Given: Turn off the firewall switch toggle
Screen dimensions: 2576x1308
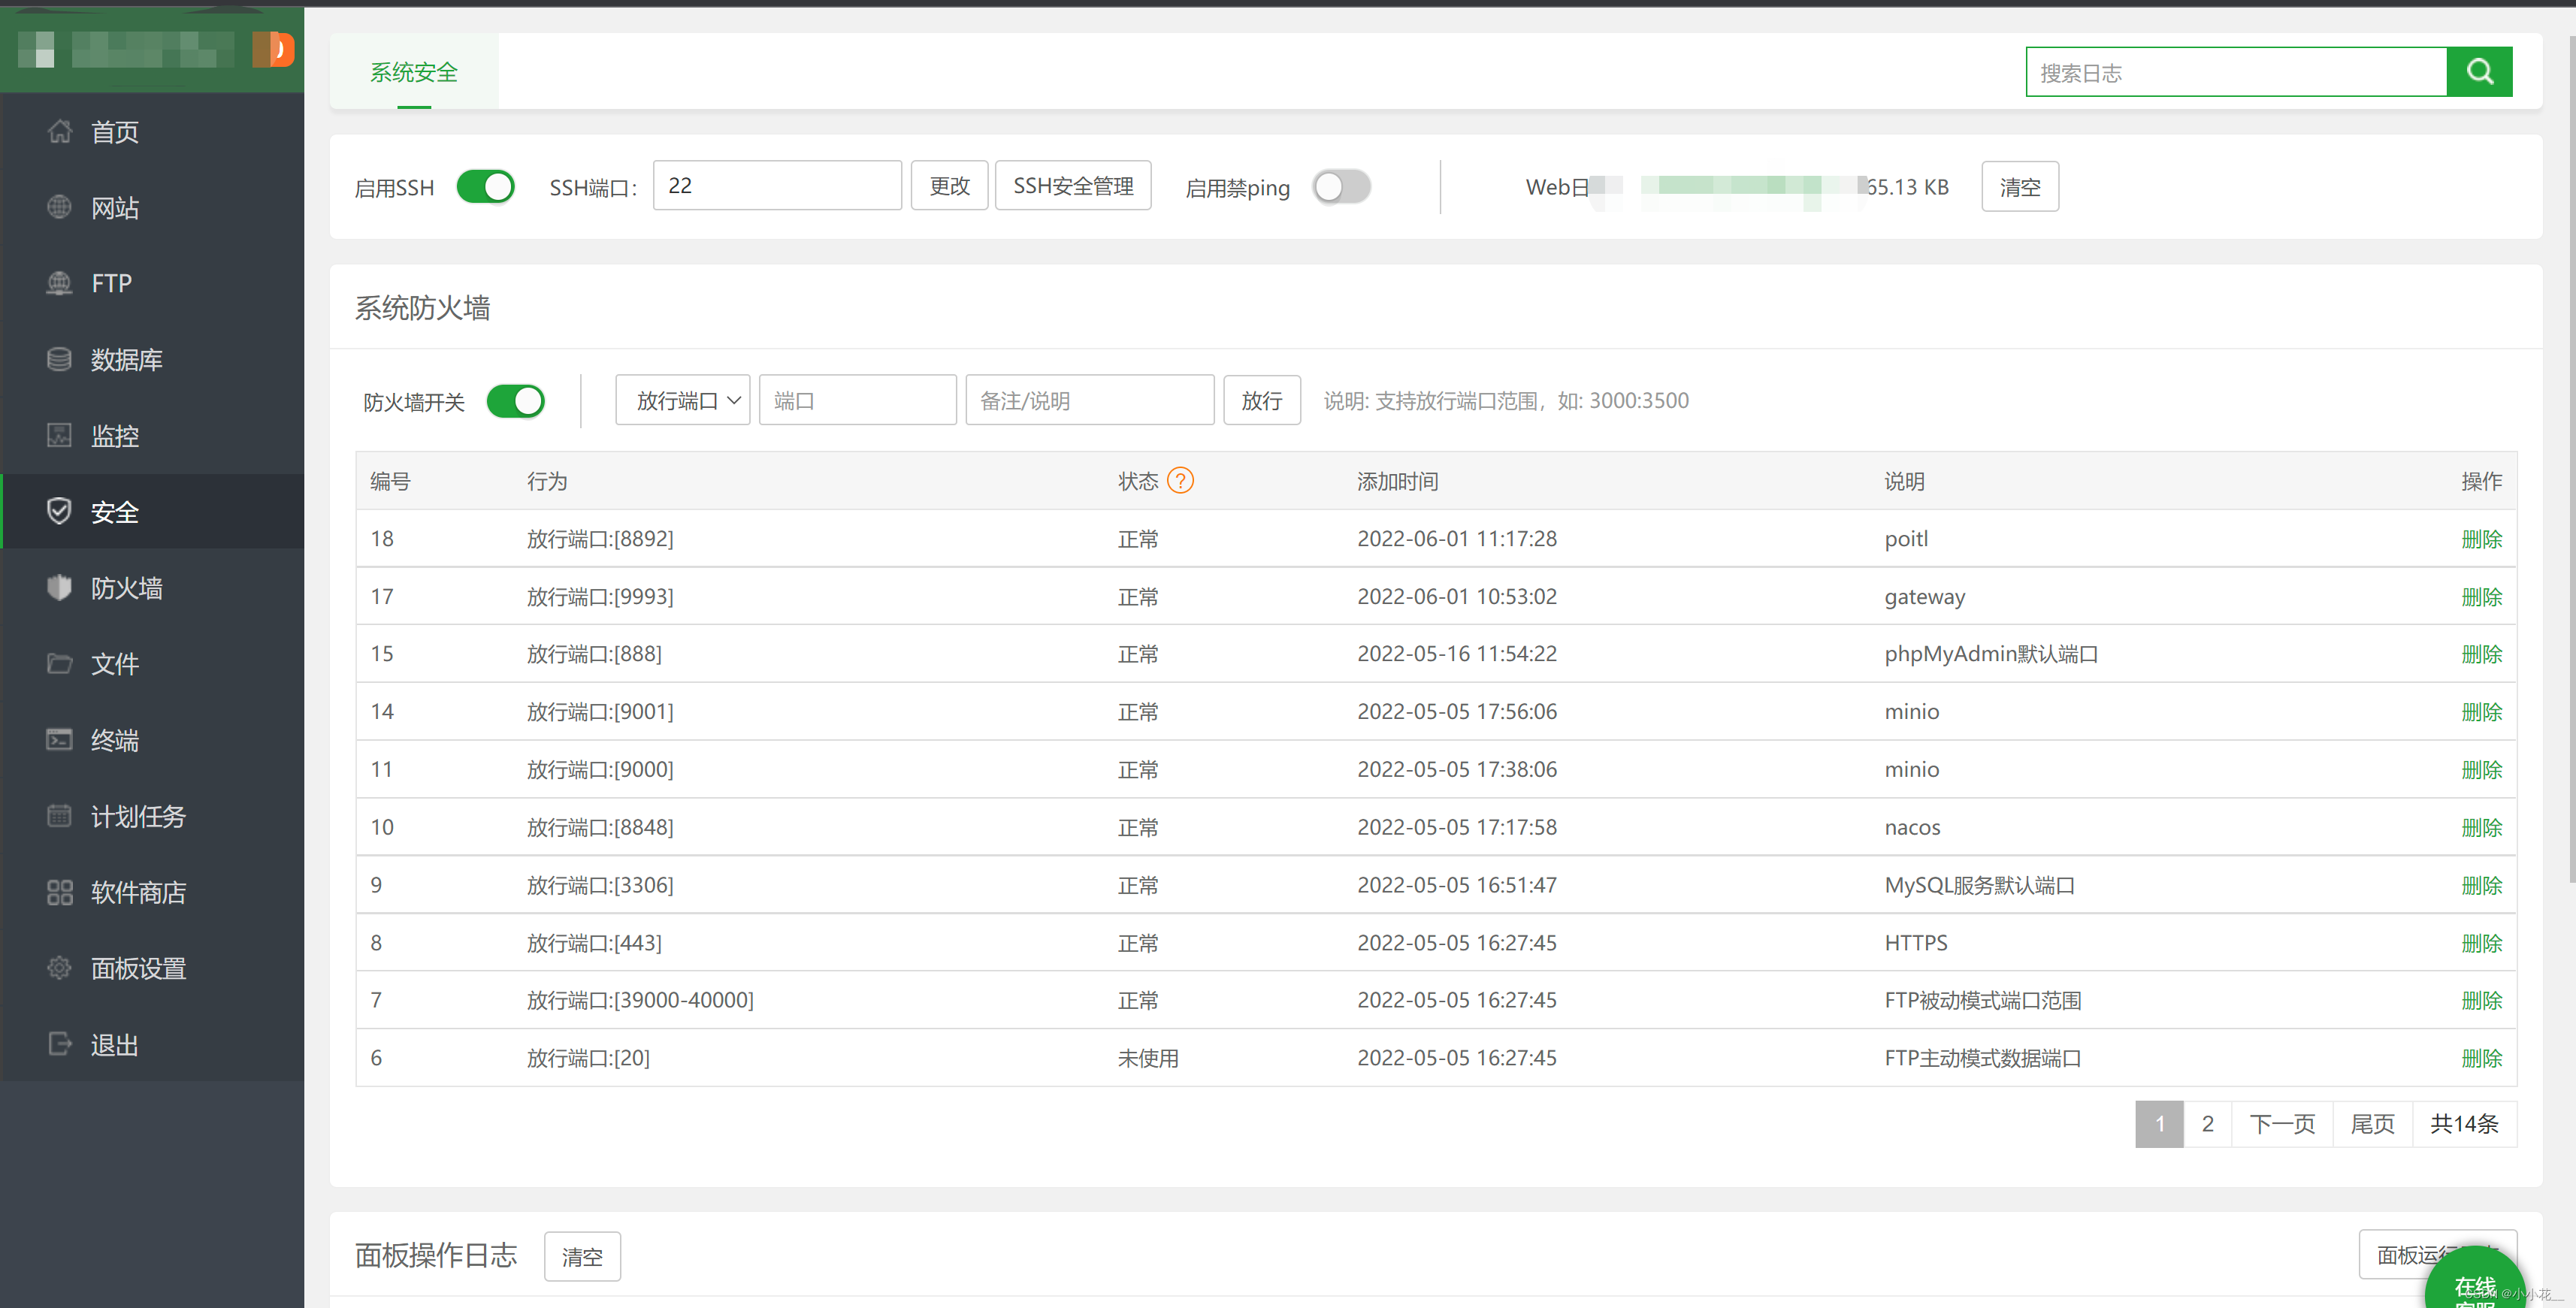Looking at the screenshot, I should coord(515,401).
